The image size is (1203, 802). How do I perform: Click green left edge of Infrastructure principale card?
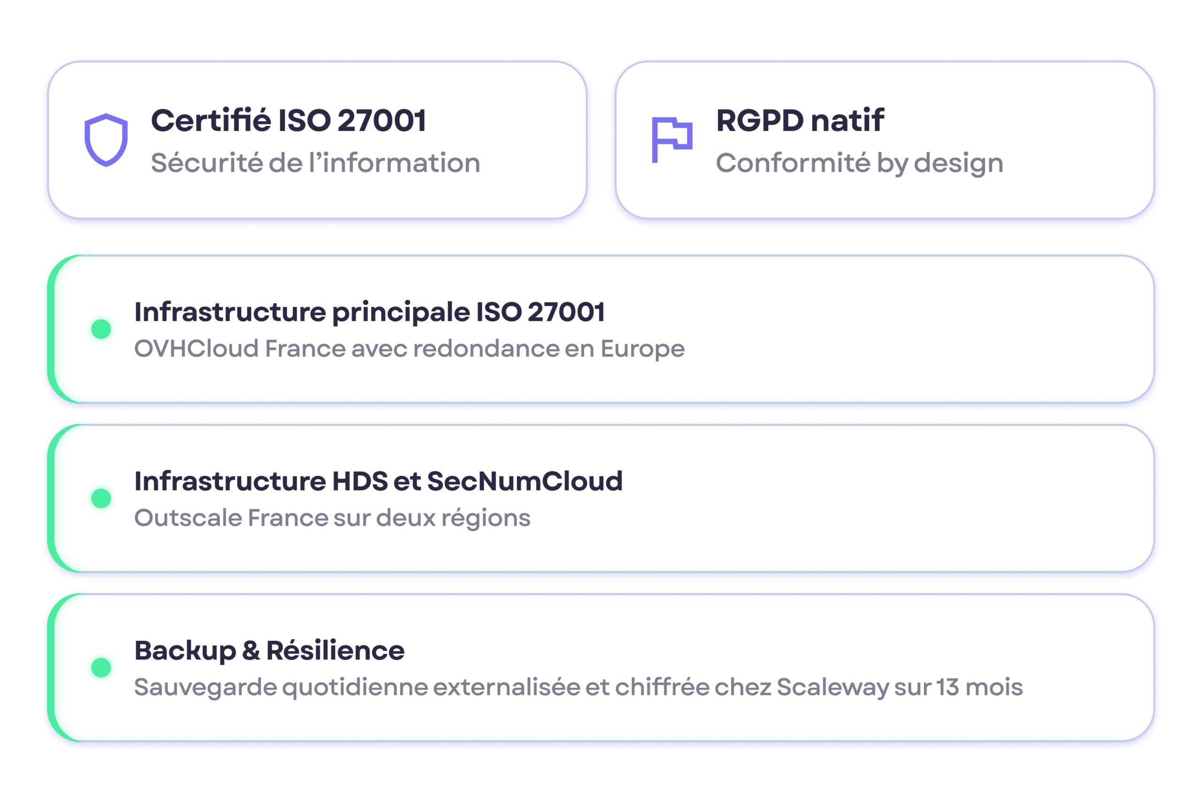(51, 329)
